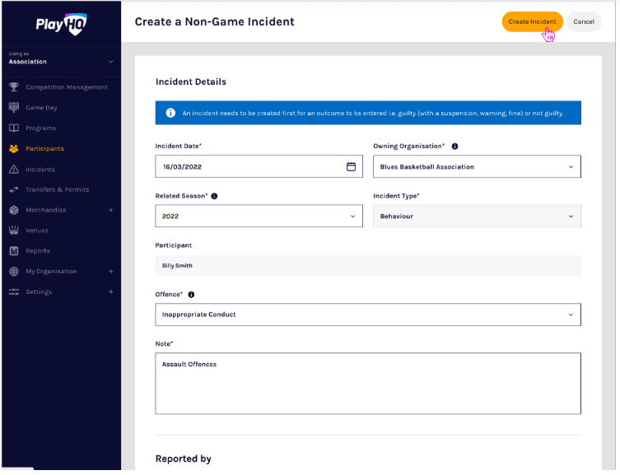
Task: Click the PlayHQ logo
Action: coord(61,24)
